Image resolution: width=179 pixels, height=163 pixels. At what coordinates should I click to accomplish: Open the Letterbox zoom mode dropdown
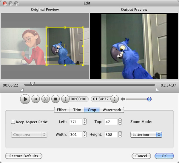click(146, 135)
